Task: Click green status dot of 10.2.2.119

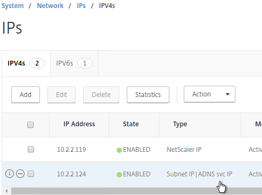Action: pos(119,150)
